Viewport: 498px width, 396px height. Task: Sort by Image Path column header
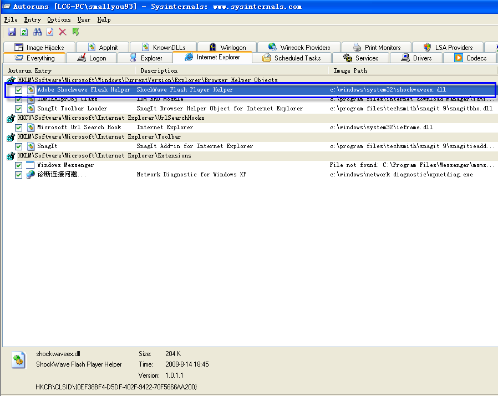413,70
